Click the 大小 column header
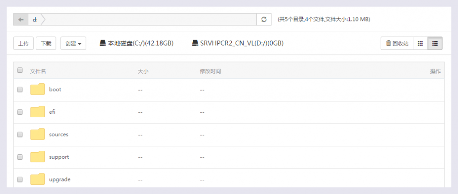The height and width of the screenshot is (194, 458). click(x=144, y=71)
